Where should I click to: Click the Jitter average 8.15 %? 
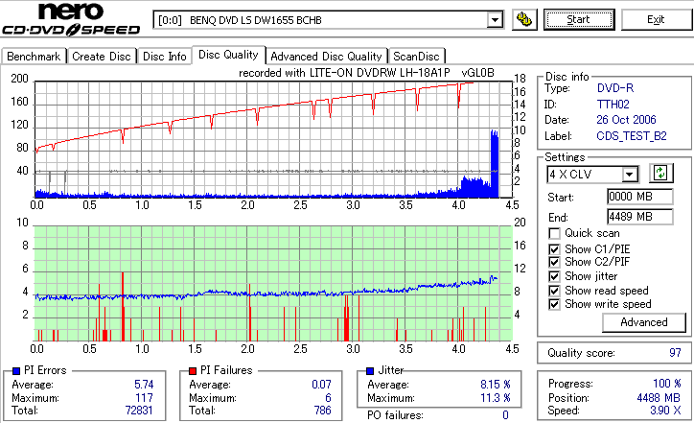496,385
